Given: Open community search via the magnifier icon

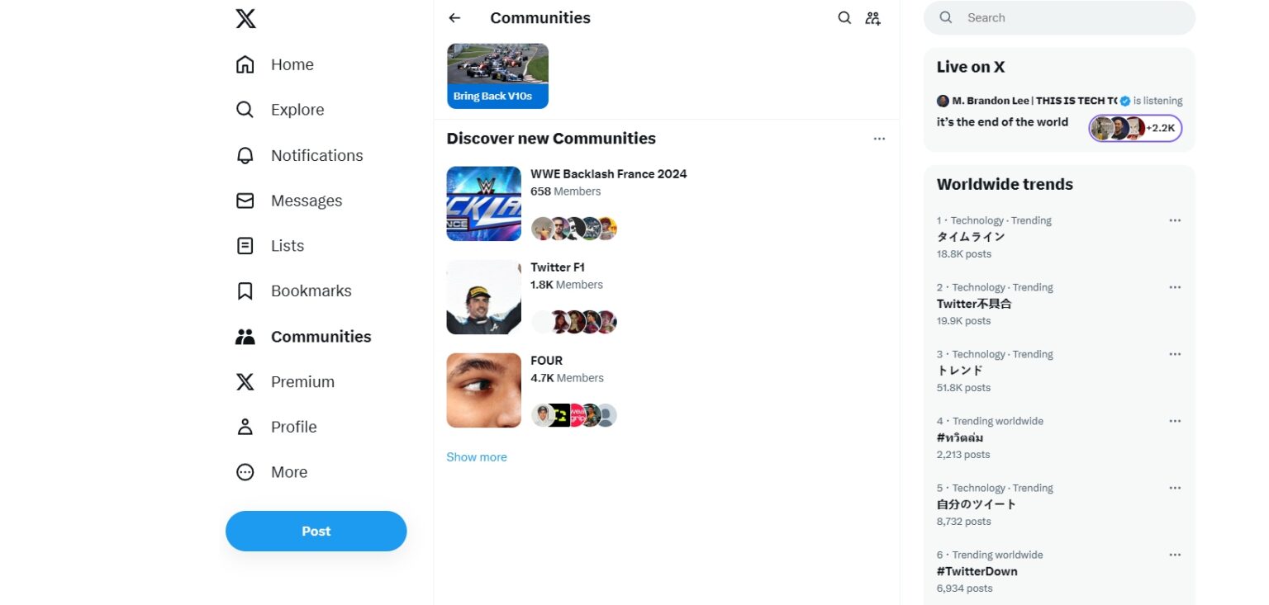Looking at the screenshot, I should (x=844, y=17).
